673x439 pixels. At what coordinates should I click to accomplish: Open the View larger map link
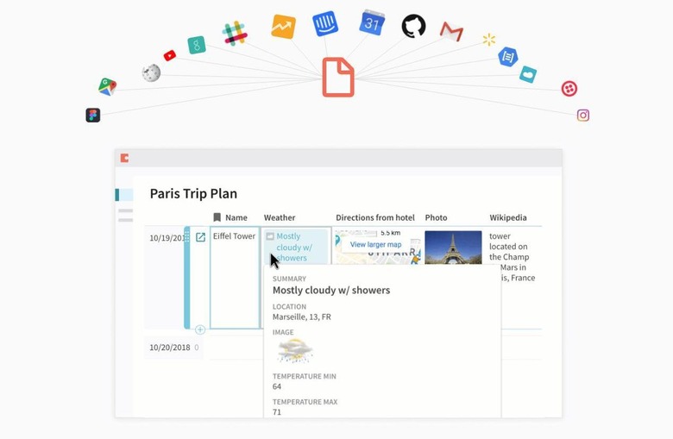375,245
